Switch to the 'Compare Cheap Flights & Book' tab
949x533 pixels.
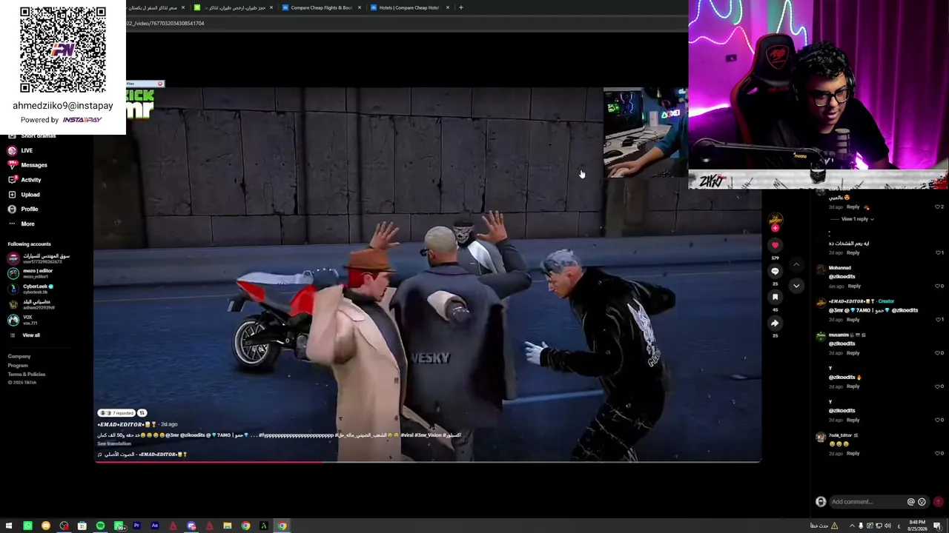coord(322,7)
